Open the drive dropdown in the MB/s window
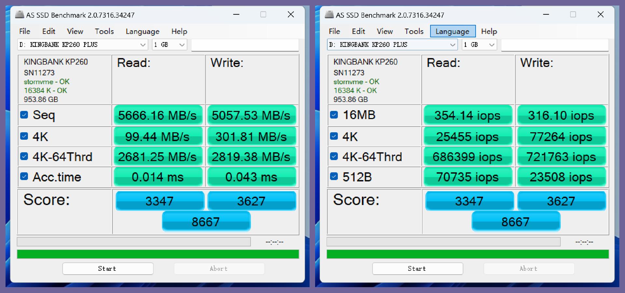This screenshot has width=625, height=293. click(x=83, y=45)
